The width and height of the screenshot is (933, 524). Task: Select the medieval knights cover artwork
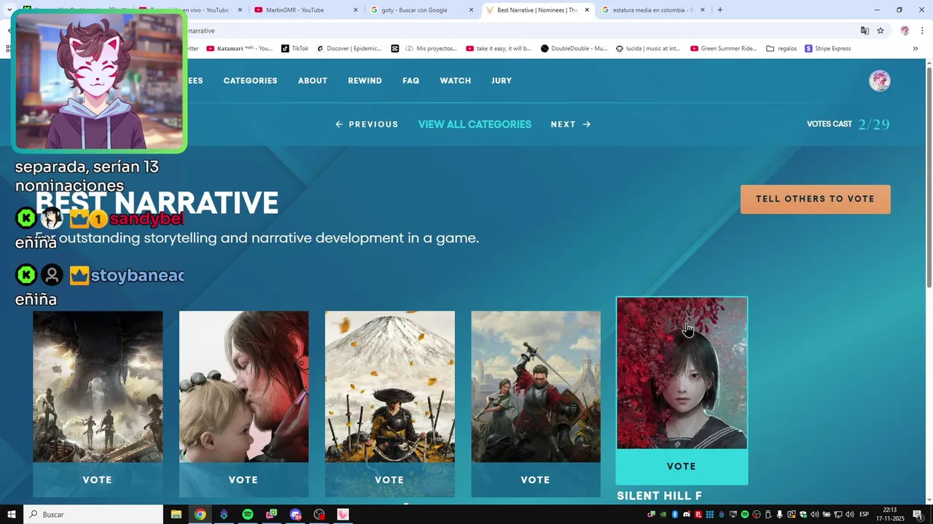[x=535, y=387]
